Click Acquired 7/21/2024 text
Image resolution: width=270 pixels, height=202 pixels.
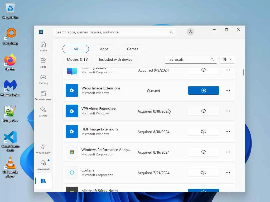click(153, 173)
